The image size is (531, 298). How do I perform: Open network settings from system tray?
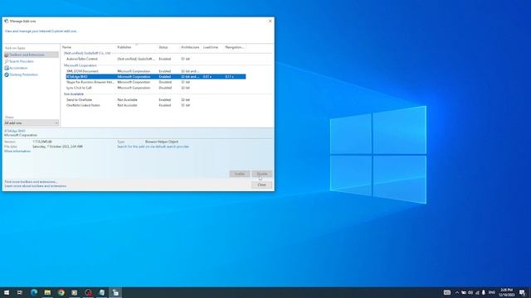[477, 292]
